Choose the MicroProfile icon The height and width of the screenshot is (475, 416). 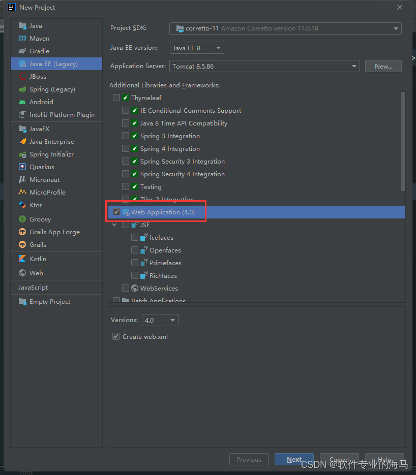(x=22, y=193)
